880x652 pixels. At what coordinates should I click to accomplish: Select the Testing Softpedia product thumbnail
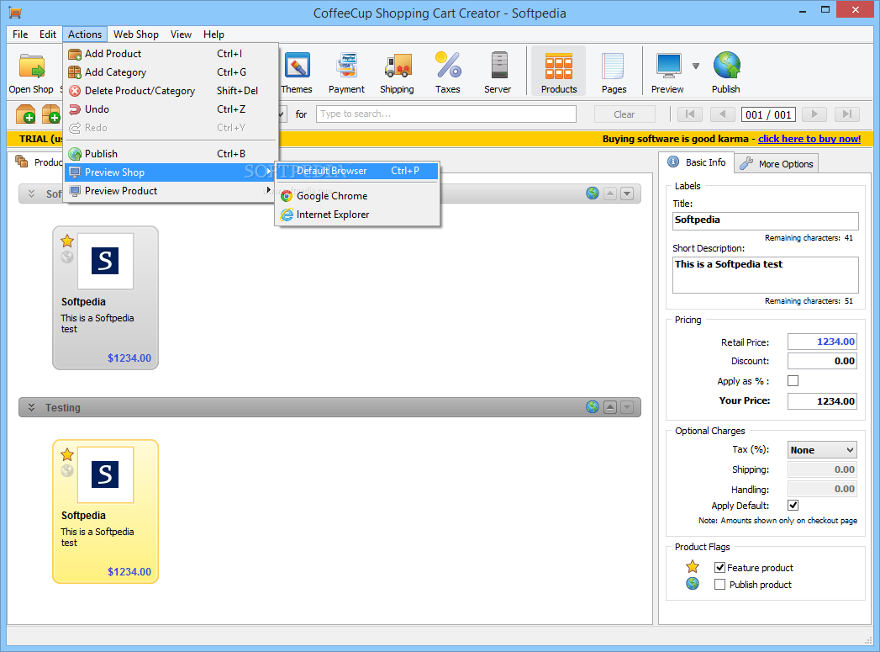(x=106, y=474)
